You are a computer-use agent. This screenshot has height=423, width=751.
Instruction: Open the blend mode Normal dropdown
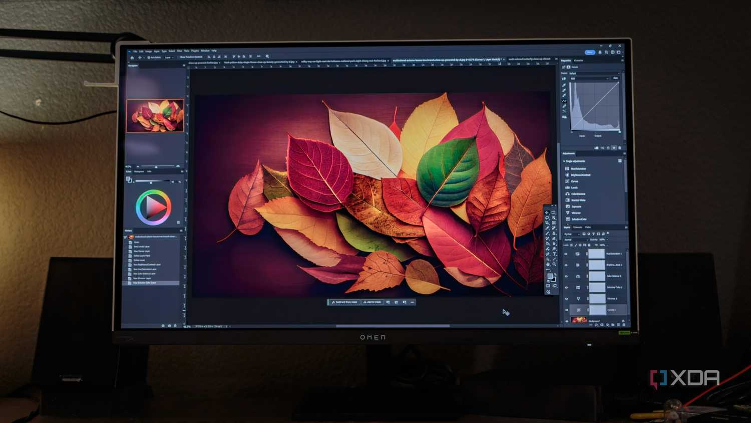[576, 240]
